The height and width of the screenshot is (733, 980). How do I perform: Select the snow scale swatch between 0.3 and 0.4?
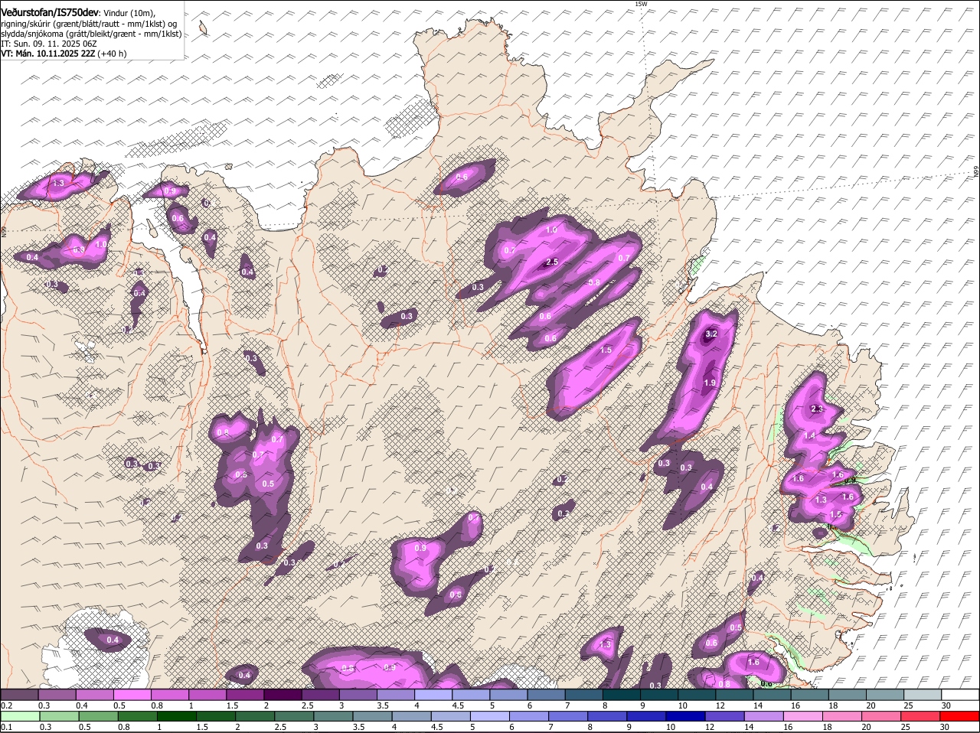(x=57, y=695)
